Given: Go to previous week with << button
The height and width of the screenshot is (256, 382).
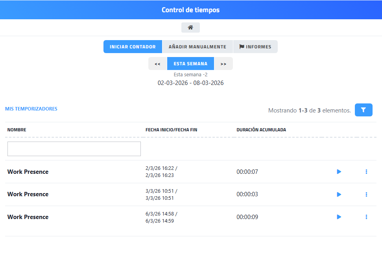Looking at the screenshot, I should coord(157,64).
